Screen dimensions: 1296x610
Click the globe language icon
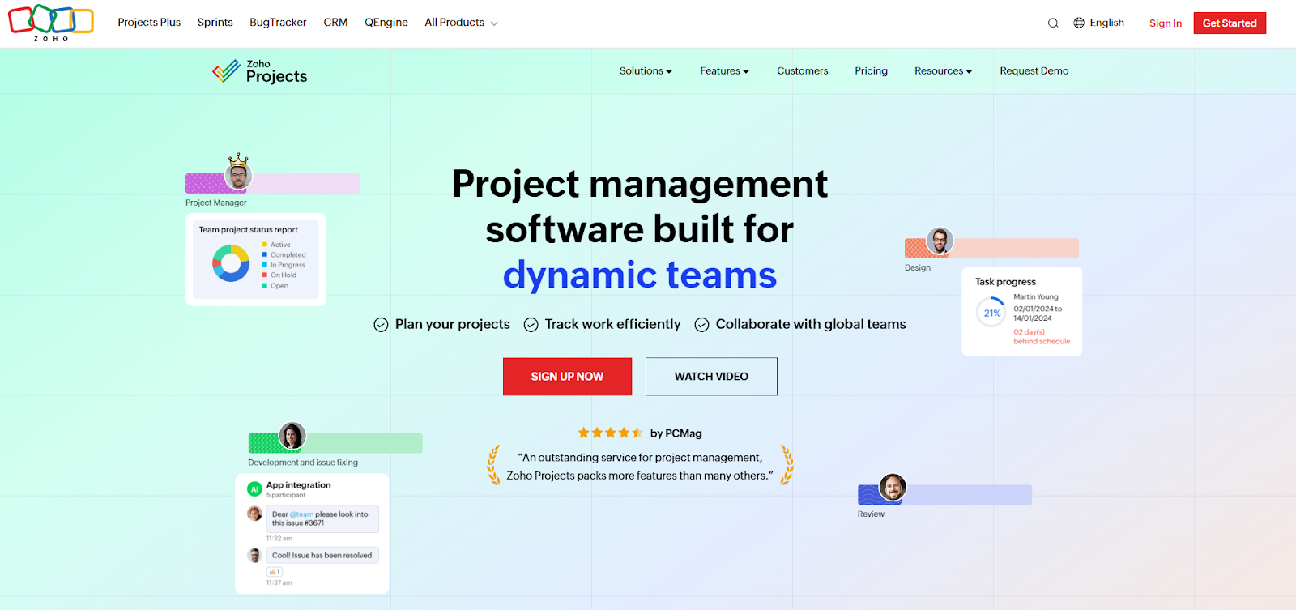pyautogui.click(x=1079, y=23)
